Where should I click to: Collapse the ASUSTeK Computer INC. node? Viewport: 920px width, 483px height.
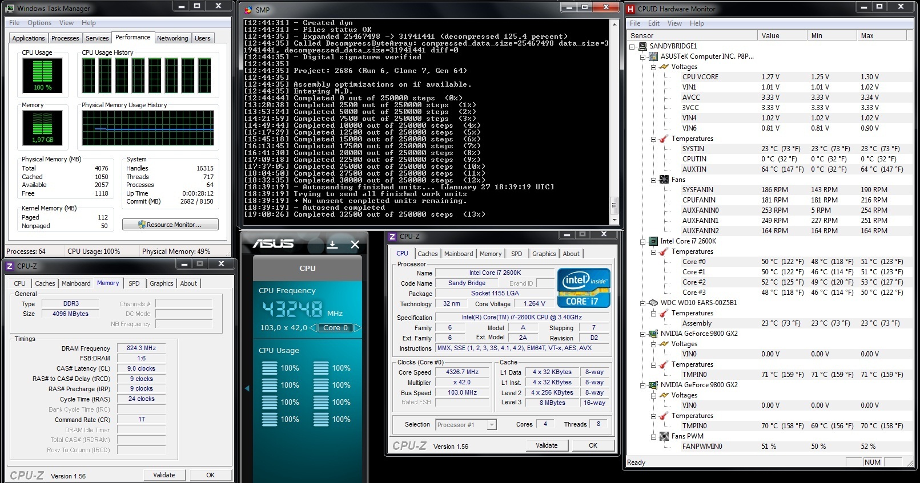[643, 57]
